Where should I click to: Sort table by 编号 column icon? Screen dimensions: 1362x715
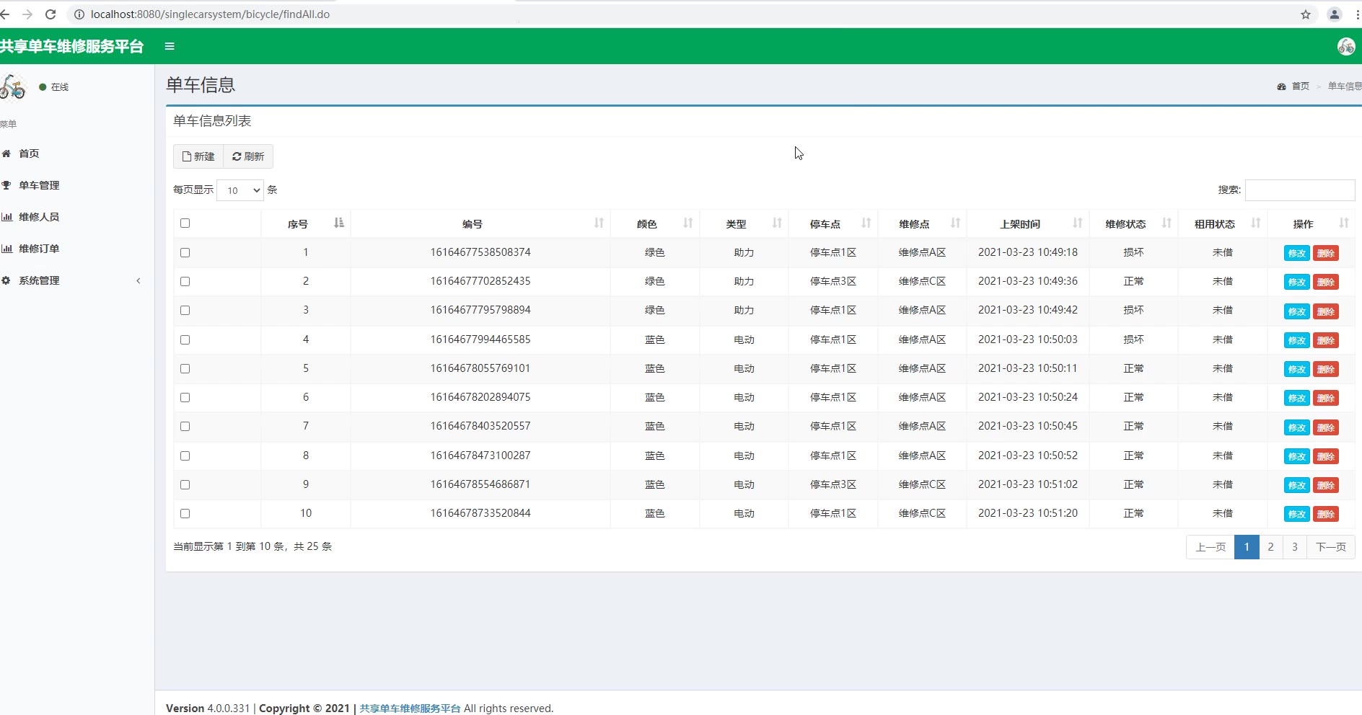point(598,223)
